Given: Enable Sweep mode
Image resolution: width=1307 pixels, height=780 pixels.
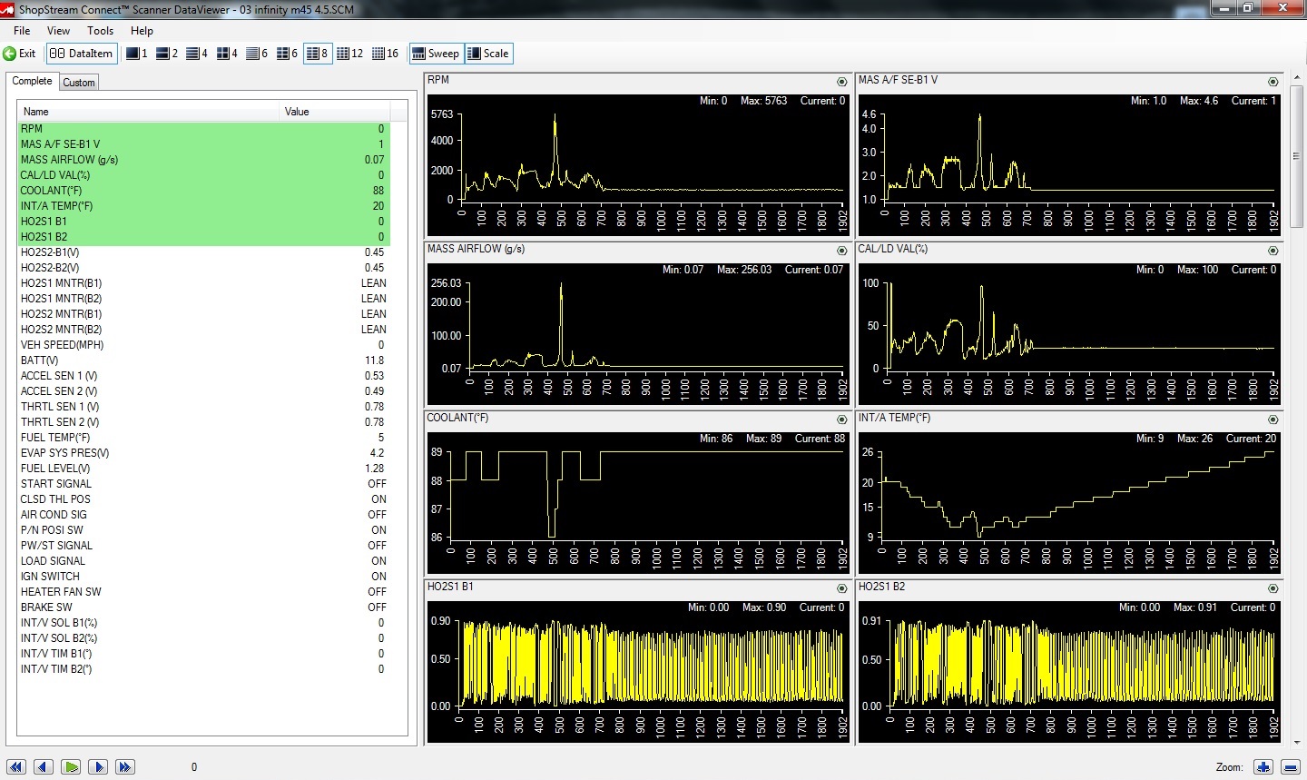Looking at the screenshot, I should (x=436, y=54).
